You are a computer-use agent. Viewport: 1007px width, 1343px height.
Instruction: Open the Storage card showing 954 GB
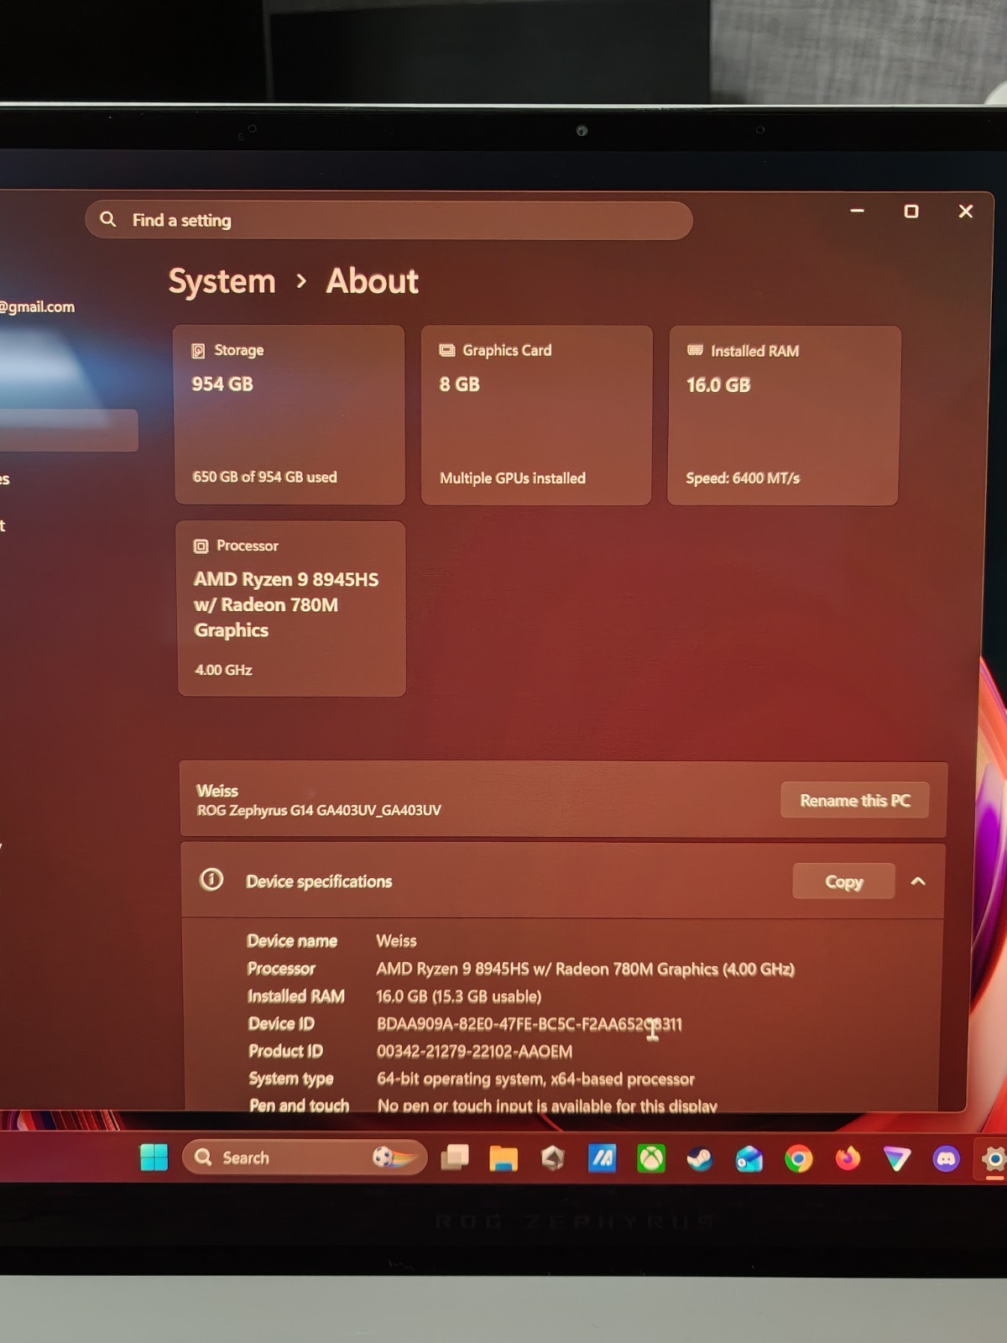tap(290, 415)
